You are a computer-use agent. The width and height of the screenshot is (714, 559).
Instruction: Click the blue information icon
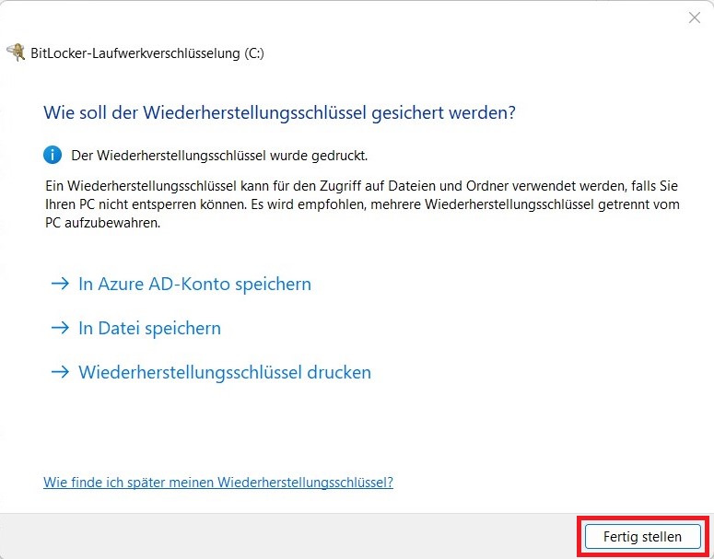(x=54, y=155)
